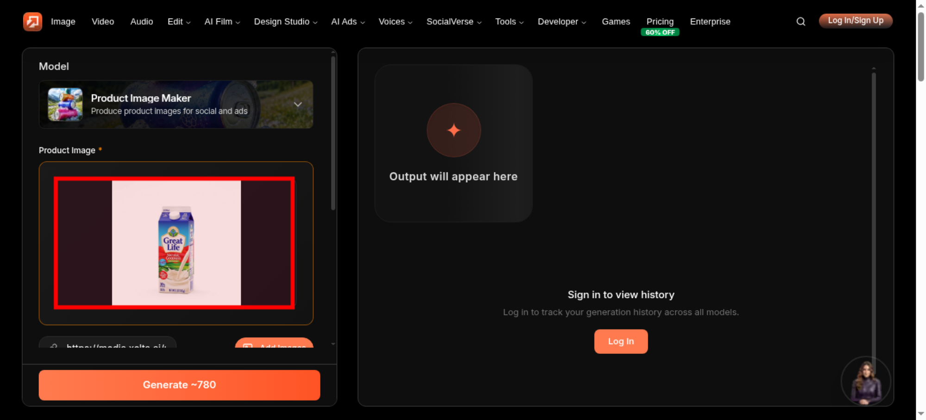This screenshot has height=420, width=926.
Task: Click the Generate ~780 button
Action: pyautogui.click(x=180, y=385)
